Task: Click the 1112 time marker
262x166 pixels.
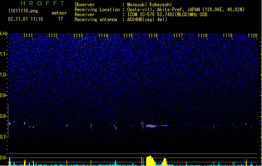Action: tap(53, 36)
